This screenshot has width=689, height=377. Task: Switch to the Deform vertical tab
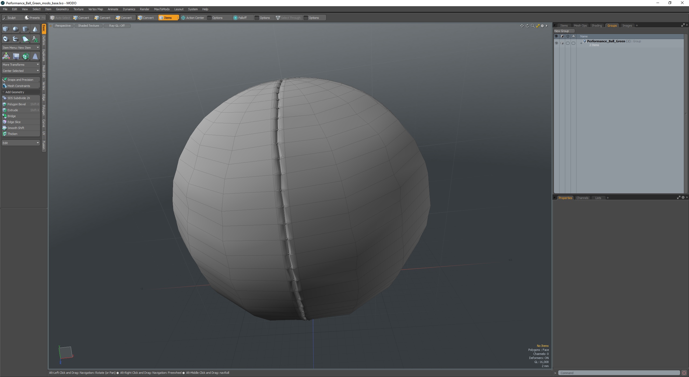point(44,40)
